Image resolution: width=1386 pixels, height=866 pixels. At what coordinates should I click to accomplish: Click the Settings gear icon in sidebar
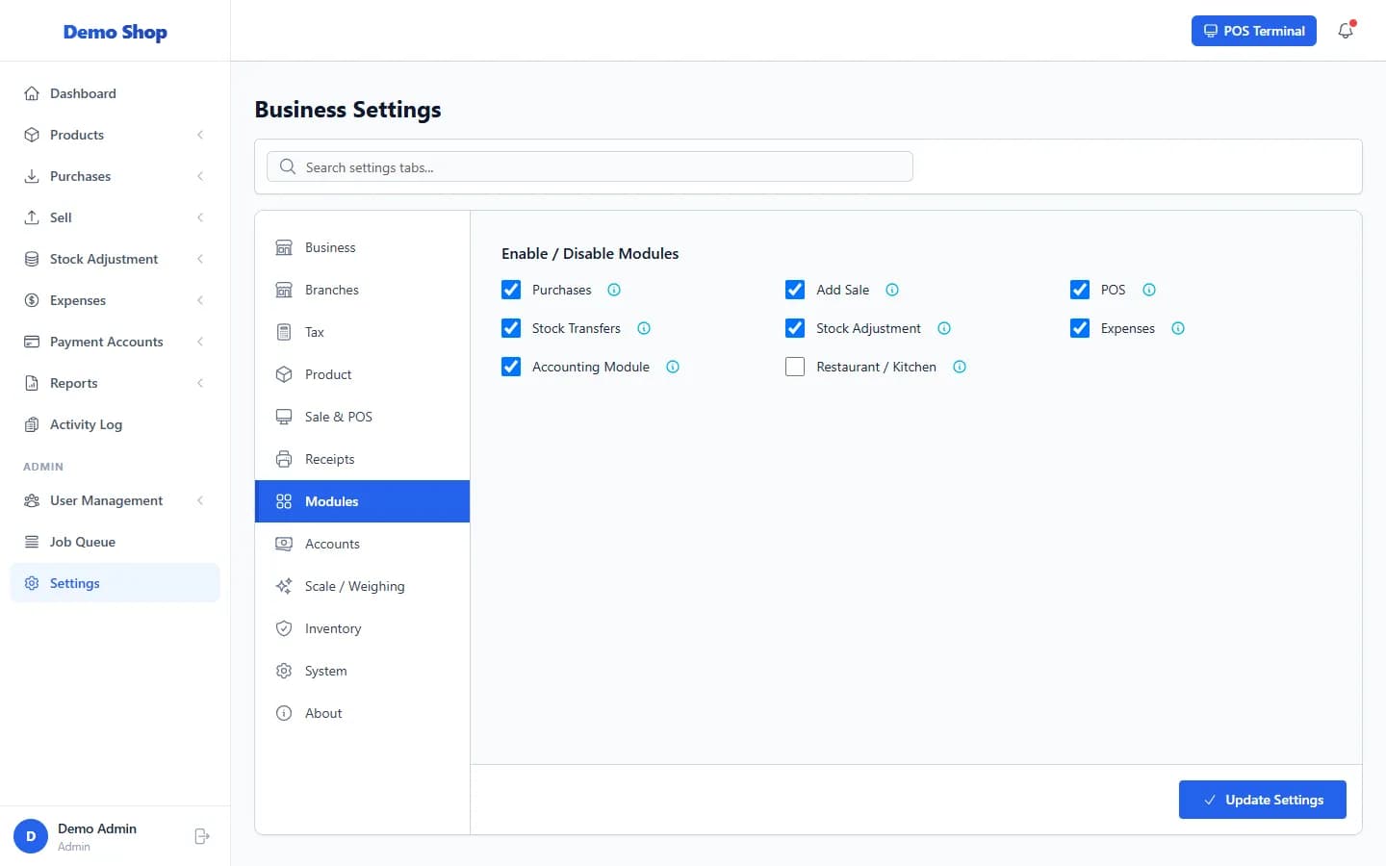pyautogui.click(x=32, y=583)
